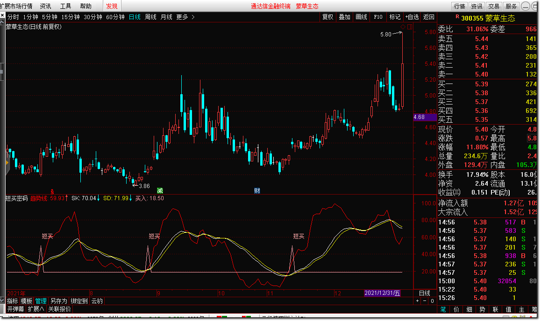Click the orange arrow on the left chart edge

[7, 162]
